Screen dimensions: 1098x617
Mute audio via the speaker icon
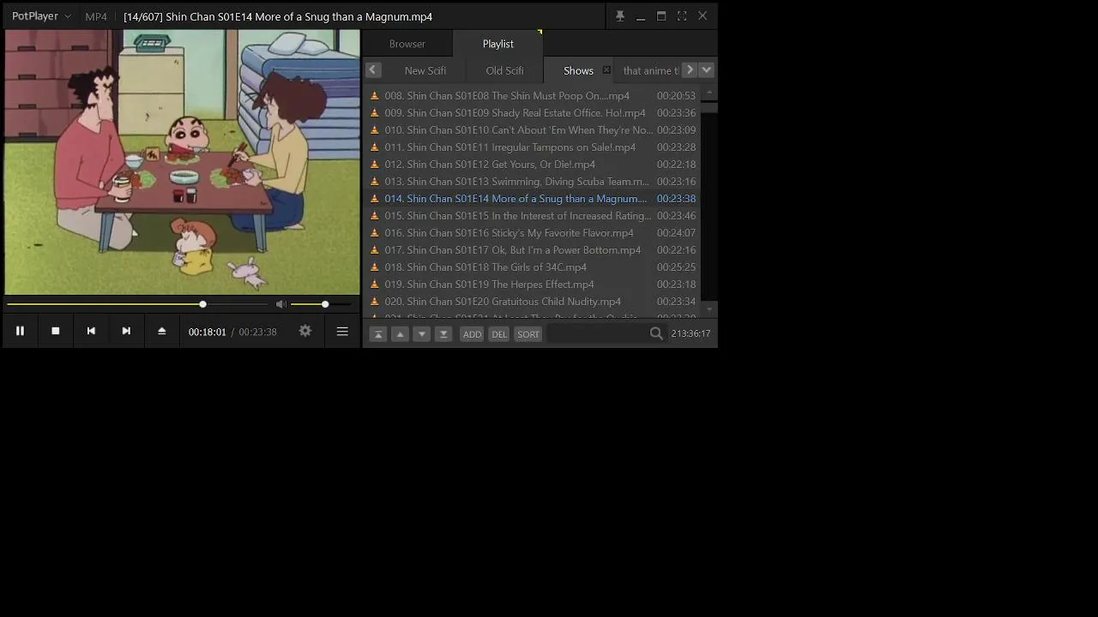point(281,304)
